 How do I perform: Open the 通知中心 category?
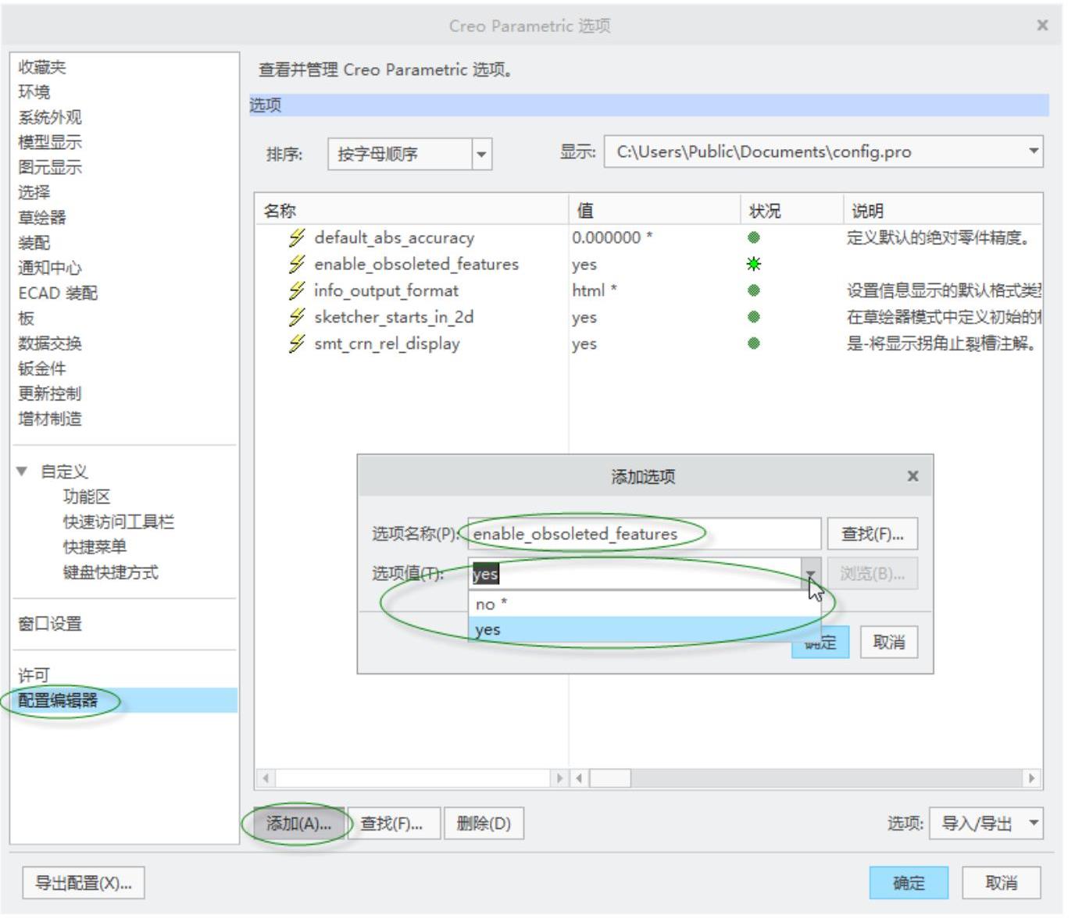tap(50, 268)
